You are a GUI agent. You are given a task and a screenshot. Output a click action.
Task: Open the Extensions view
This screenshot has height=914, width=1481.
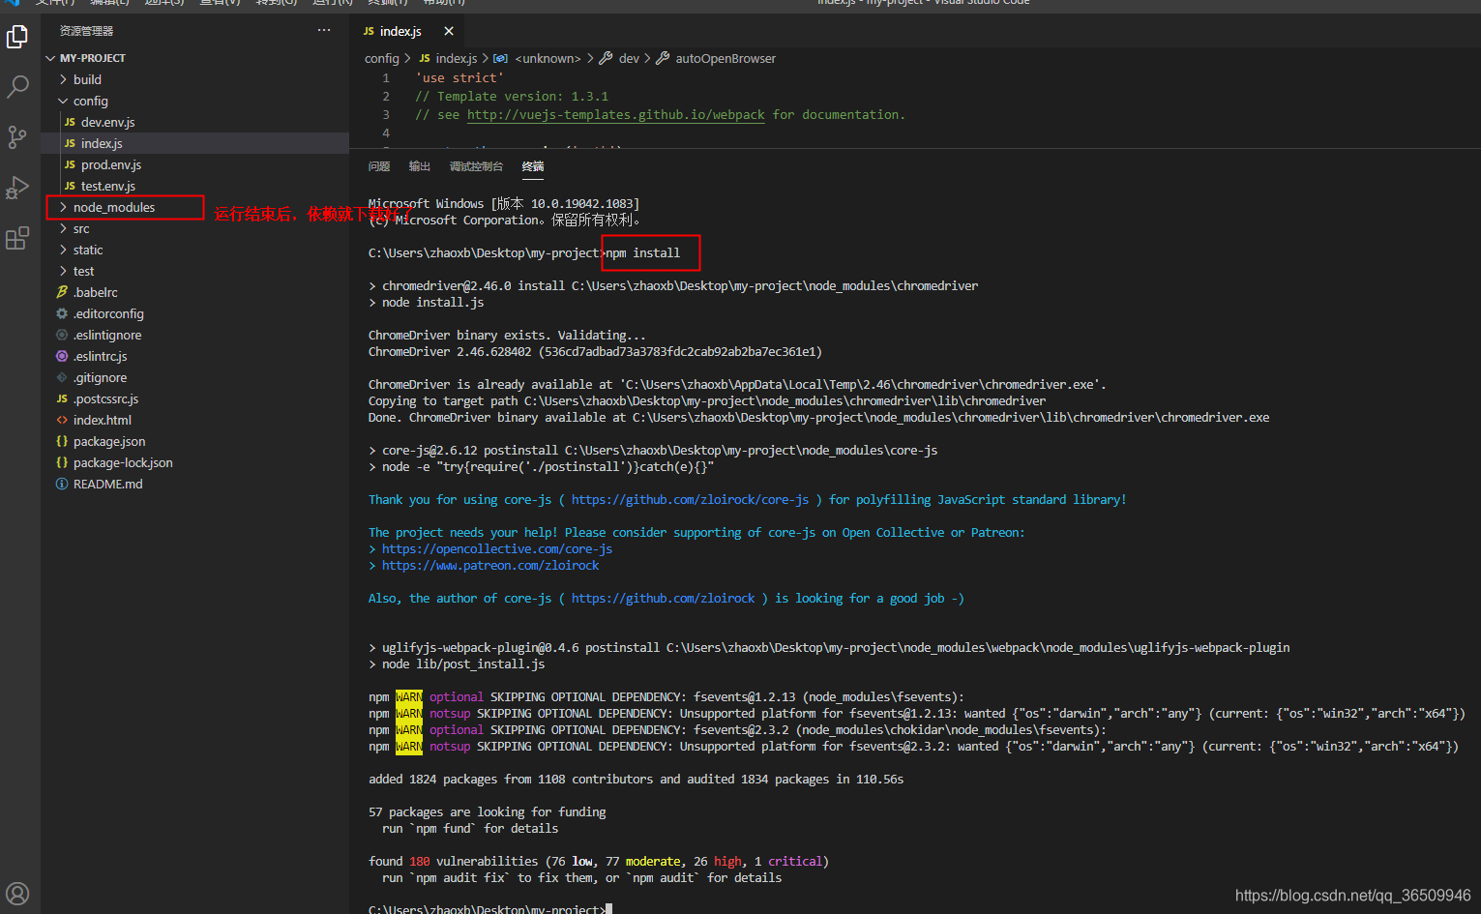(17, 238)
